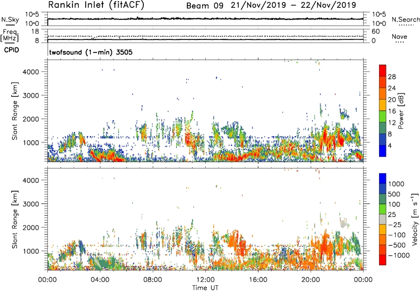
Task: Click the '08:00' time tick label
Action: pyautogui.click(x=153, y=280)
